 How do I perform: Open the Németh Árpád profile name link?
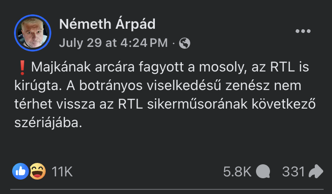pyautogui.click(x=107, y=24)
